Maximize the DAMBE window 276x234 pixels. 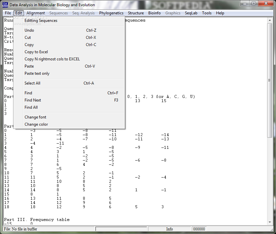coord(254,4)
